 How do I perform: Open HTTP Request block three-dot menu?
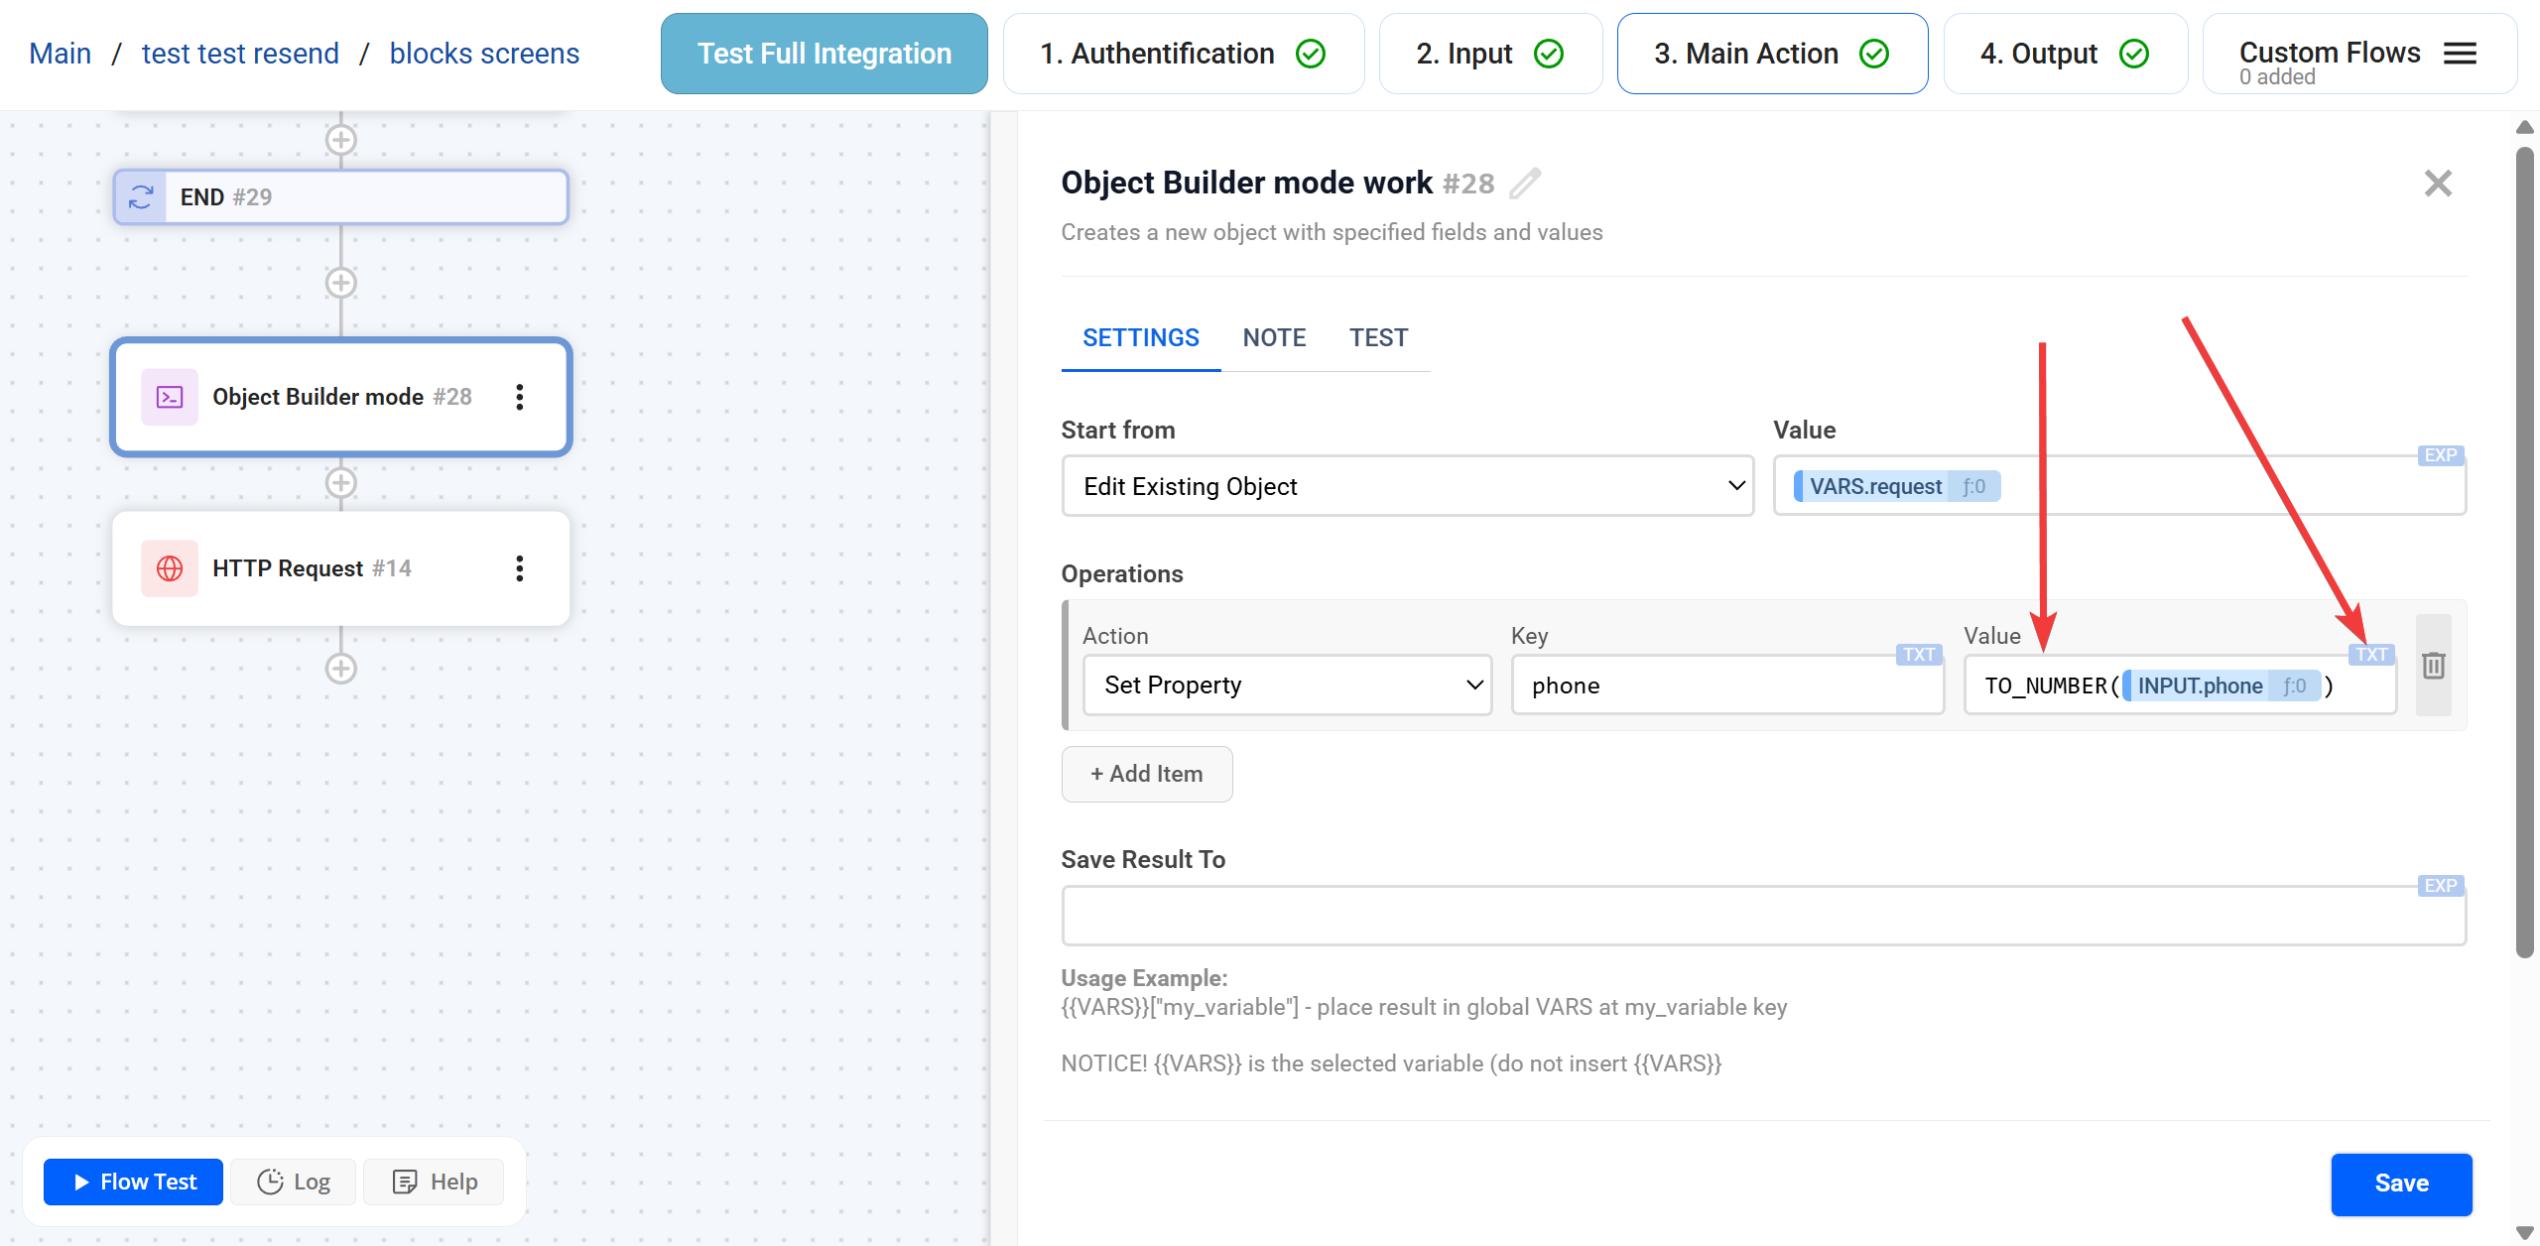pos(519,568)
